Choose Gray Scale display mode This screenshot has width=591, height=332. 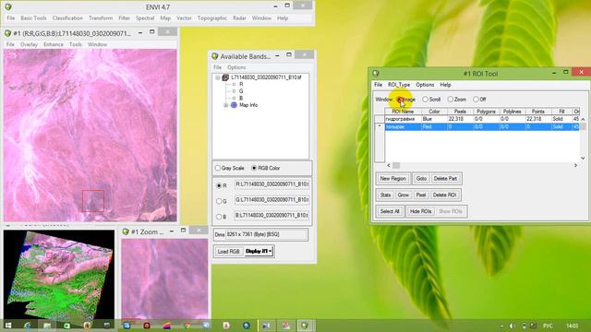(218, 168)
